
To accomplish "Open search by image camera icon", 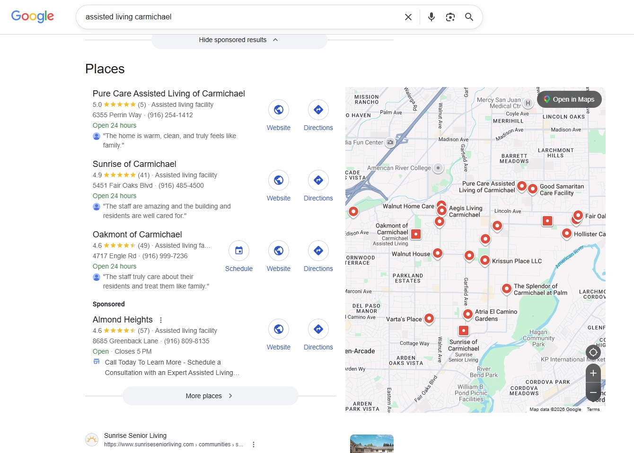I will point(450,17).
